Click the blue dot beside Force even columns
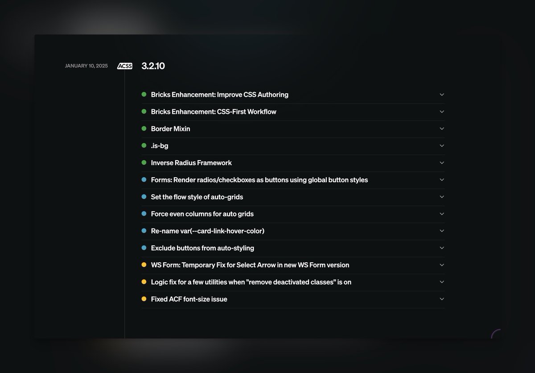The width and height of the screenshot is (535, 373). click(144, 214)
